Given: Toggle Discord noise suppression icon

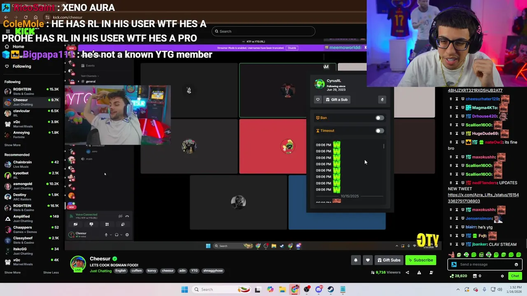Looking at the screenshot, I should pos(120,216).
